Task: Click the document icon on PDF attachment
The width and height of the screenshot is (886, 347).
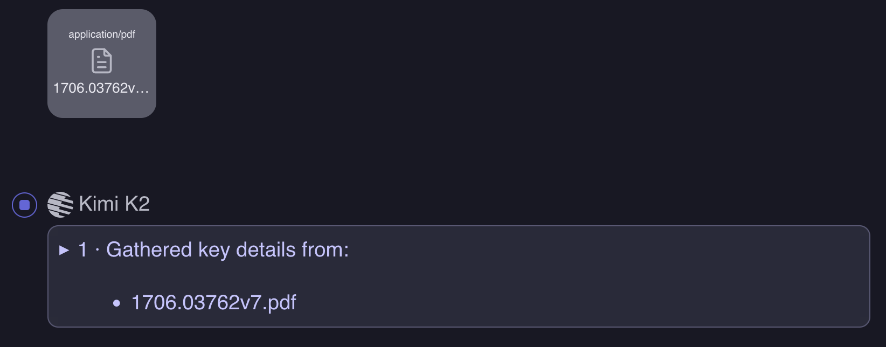Action: point(102,60)
